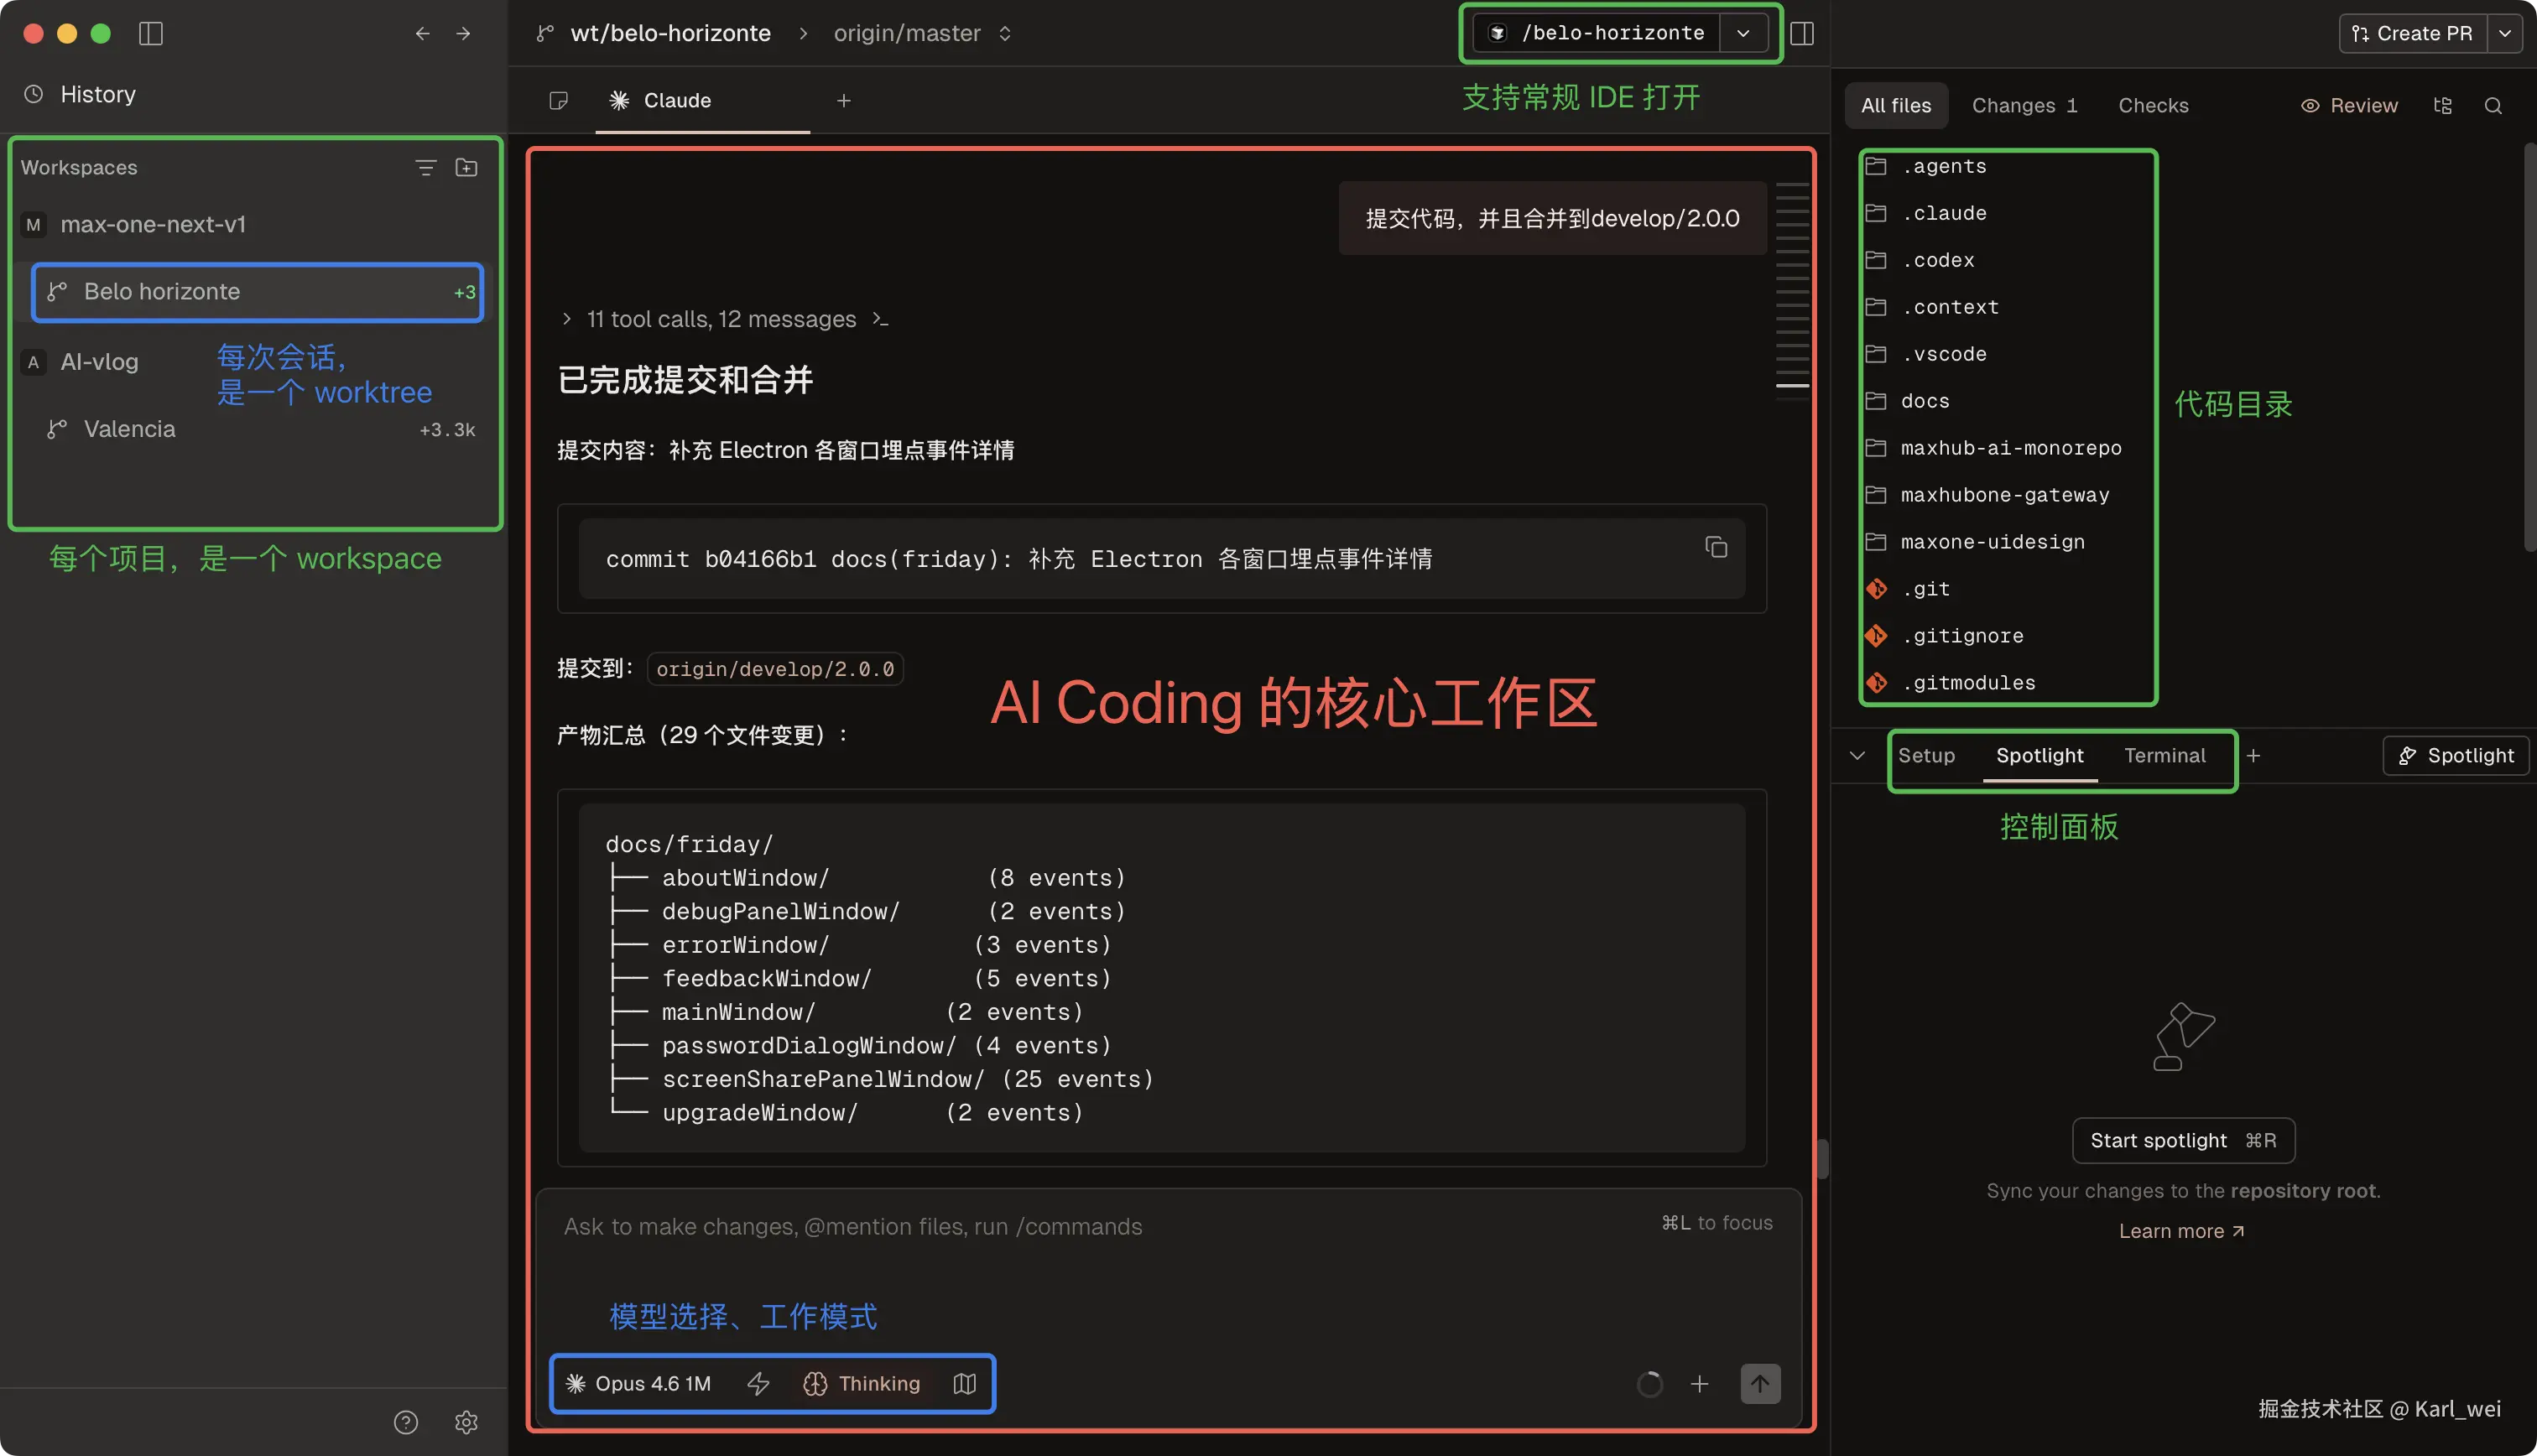Expand 11 tool calls, 12 messages
The image size is (2537, 1456).
coord(720,319)
